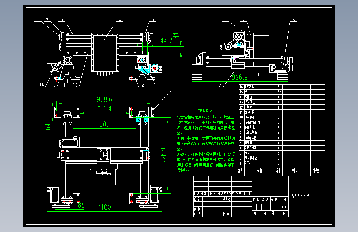Select the 928.6 dimension text
This screenshot has height=232, width=358.
click(104, 99)
